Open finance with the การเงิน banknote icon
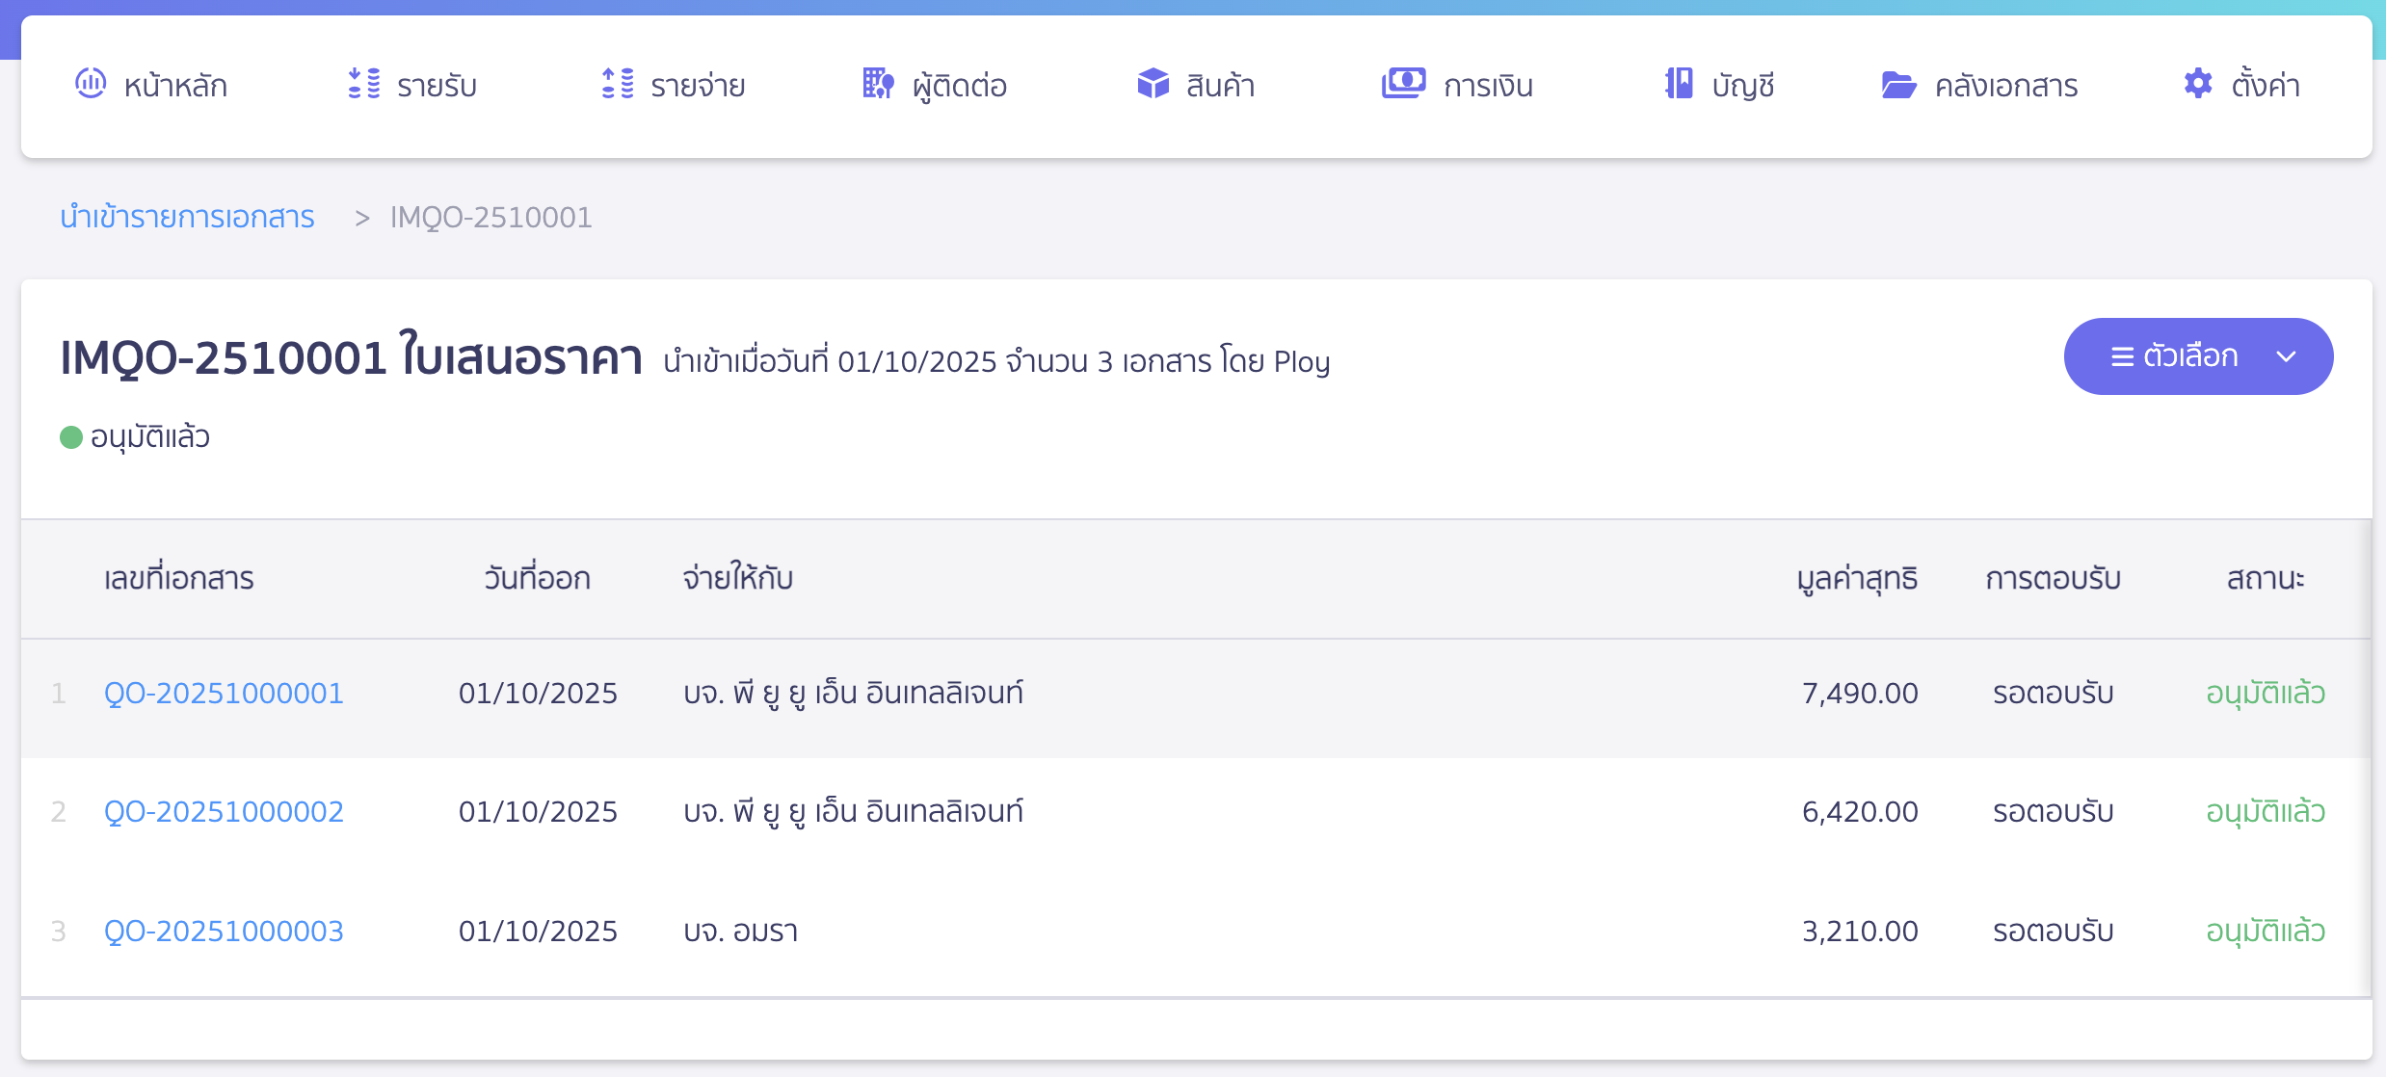 (x=1404, y=85)
